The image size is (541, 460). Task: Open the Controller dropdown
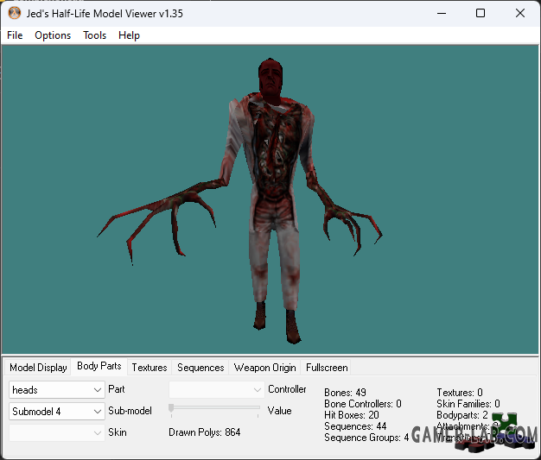(x=216, y=390)
